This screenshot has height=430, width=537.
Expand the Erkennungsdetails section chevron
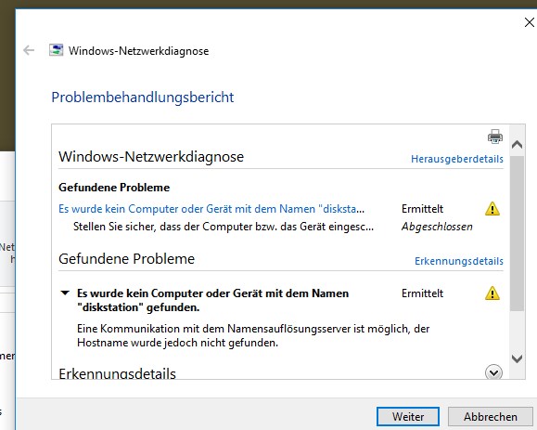click(x=493, y=372)
